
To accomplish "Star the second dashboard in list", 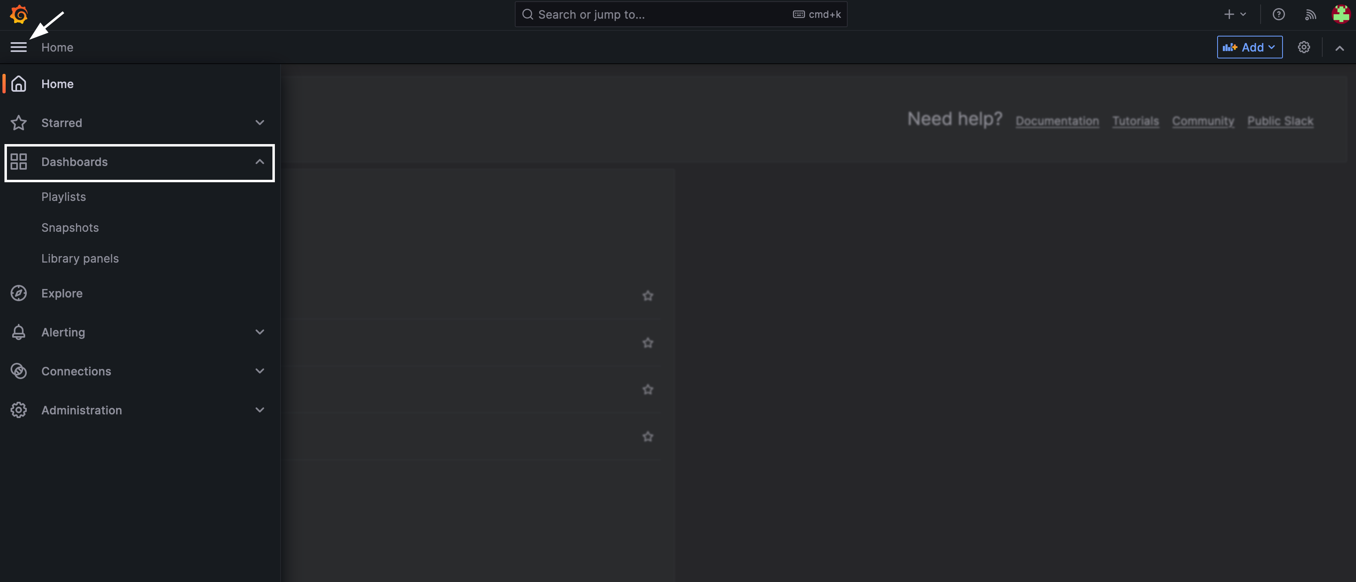I will [x=648, y=343].
